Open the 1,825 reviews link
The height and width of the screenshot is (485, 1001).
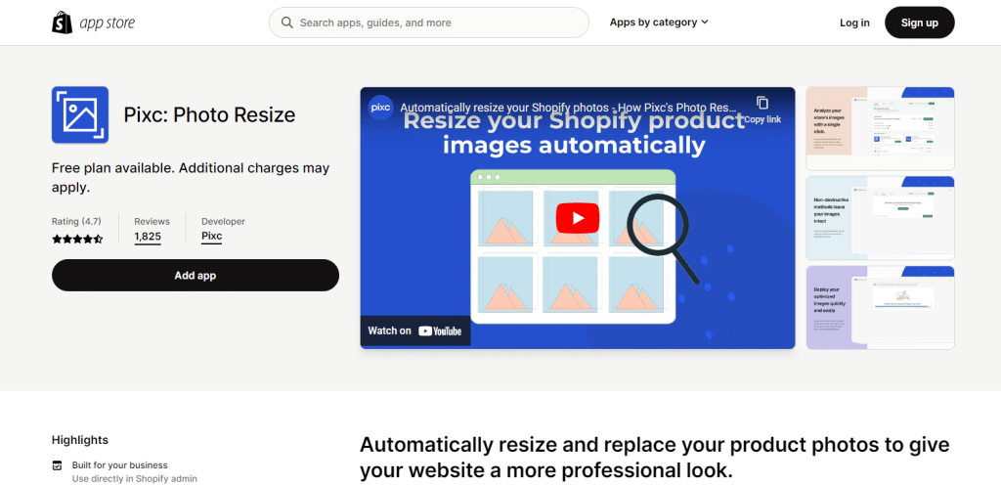point(148,237)
